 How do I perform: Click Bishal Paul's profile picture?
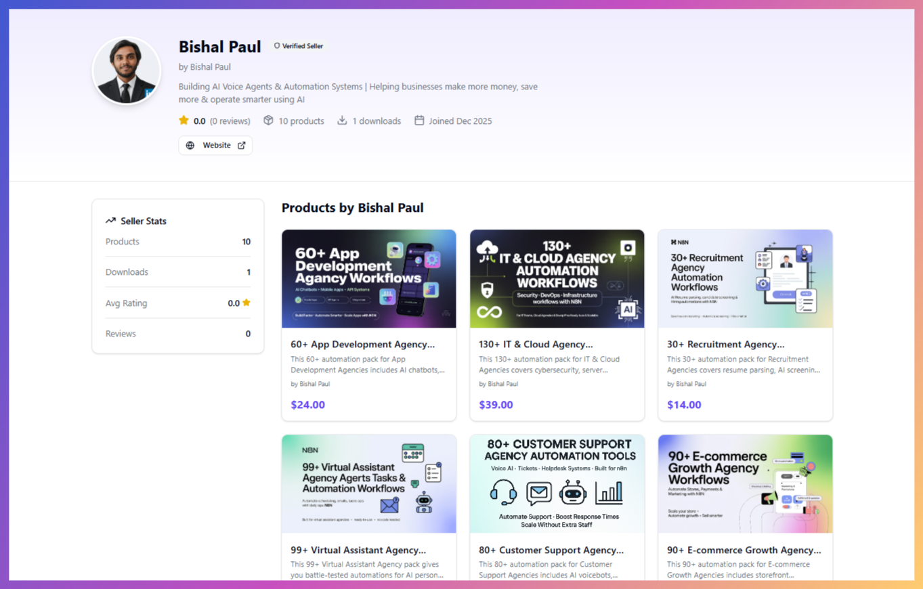126,70
